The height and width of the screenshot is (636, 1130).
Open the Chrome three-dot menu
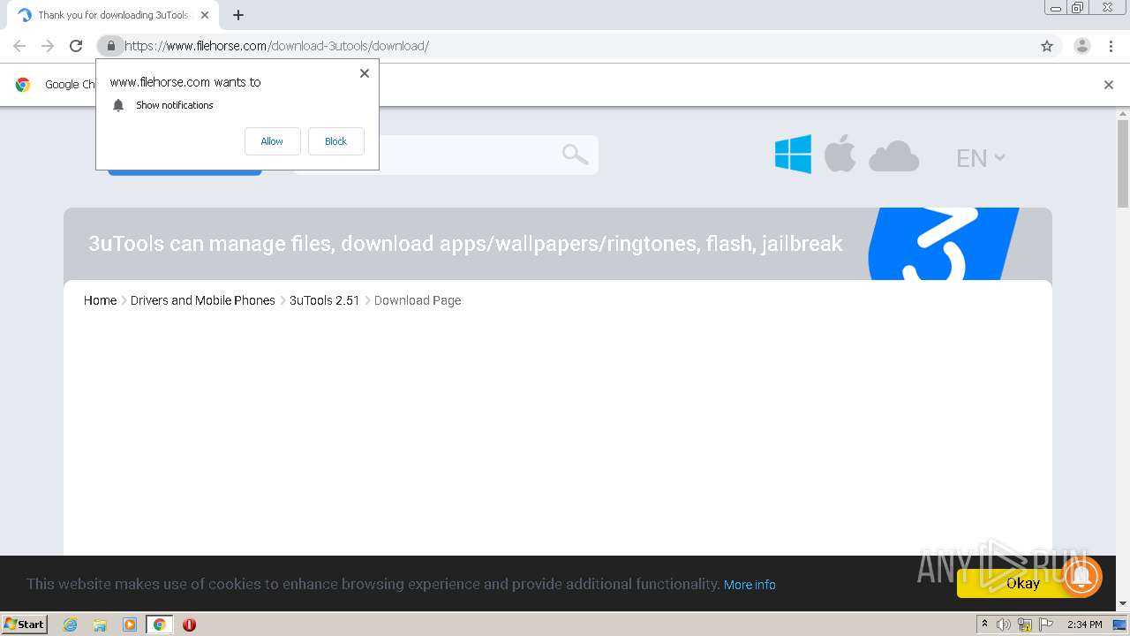1111,46
